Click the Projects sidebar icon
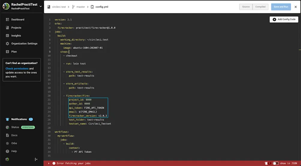The image size is (301, 166). 7,28
